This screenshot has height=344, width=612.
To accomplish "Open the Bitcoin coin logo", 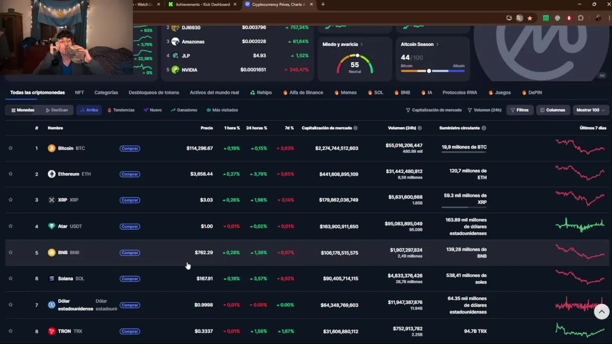I will point(52,148).
